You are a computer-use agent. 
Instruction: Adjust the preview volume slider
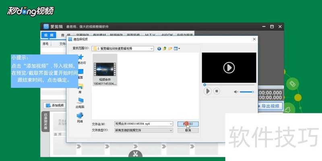click(246, 92)
